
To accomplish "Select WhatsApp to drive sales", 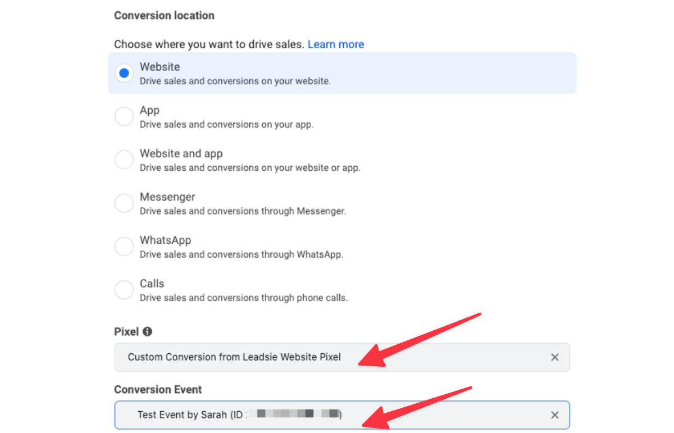I will [x=124, y=246].
